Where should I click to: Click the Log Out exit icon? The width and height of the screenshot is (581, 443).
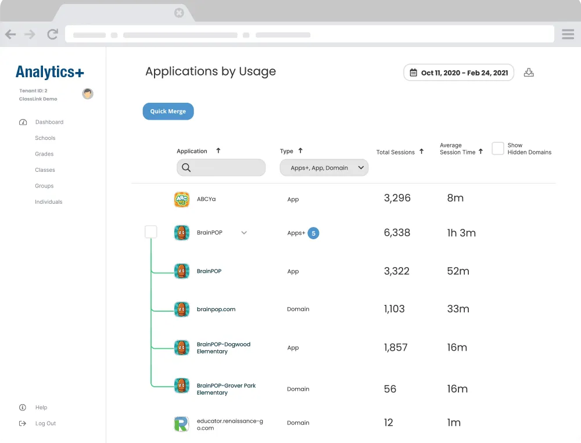(23, 423)
